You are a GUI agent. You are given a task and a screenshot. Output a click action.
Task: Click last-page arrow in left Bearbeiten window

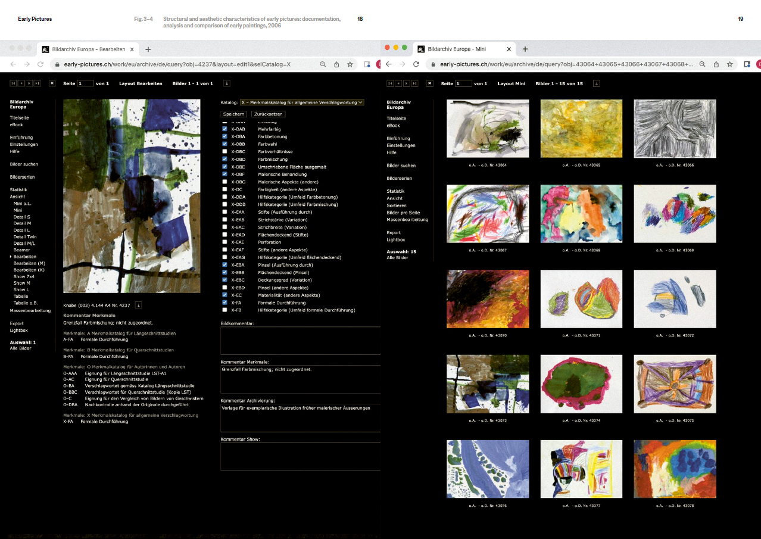coord(38,83)
